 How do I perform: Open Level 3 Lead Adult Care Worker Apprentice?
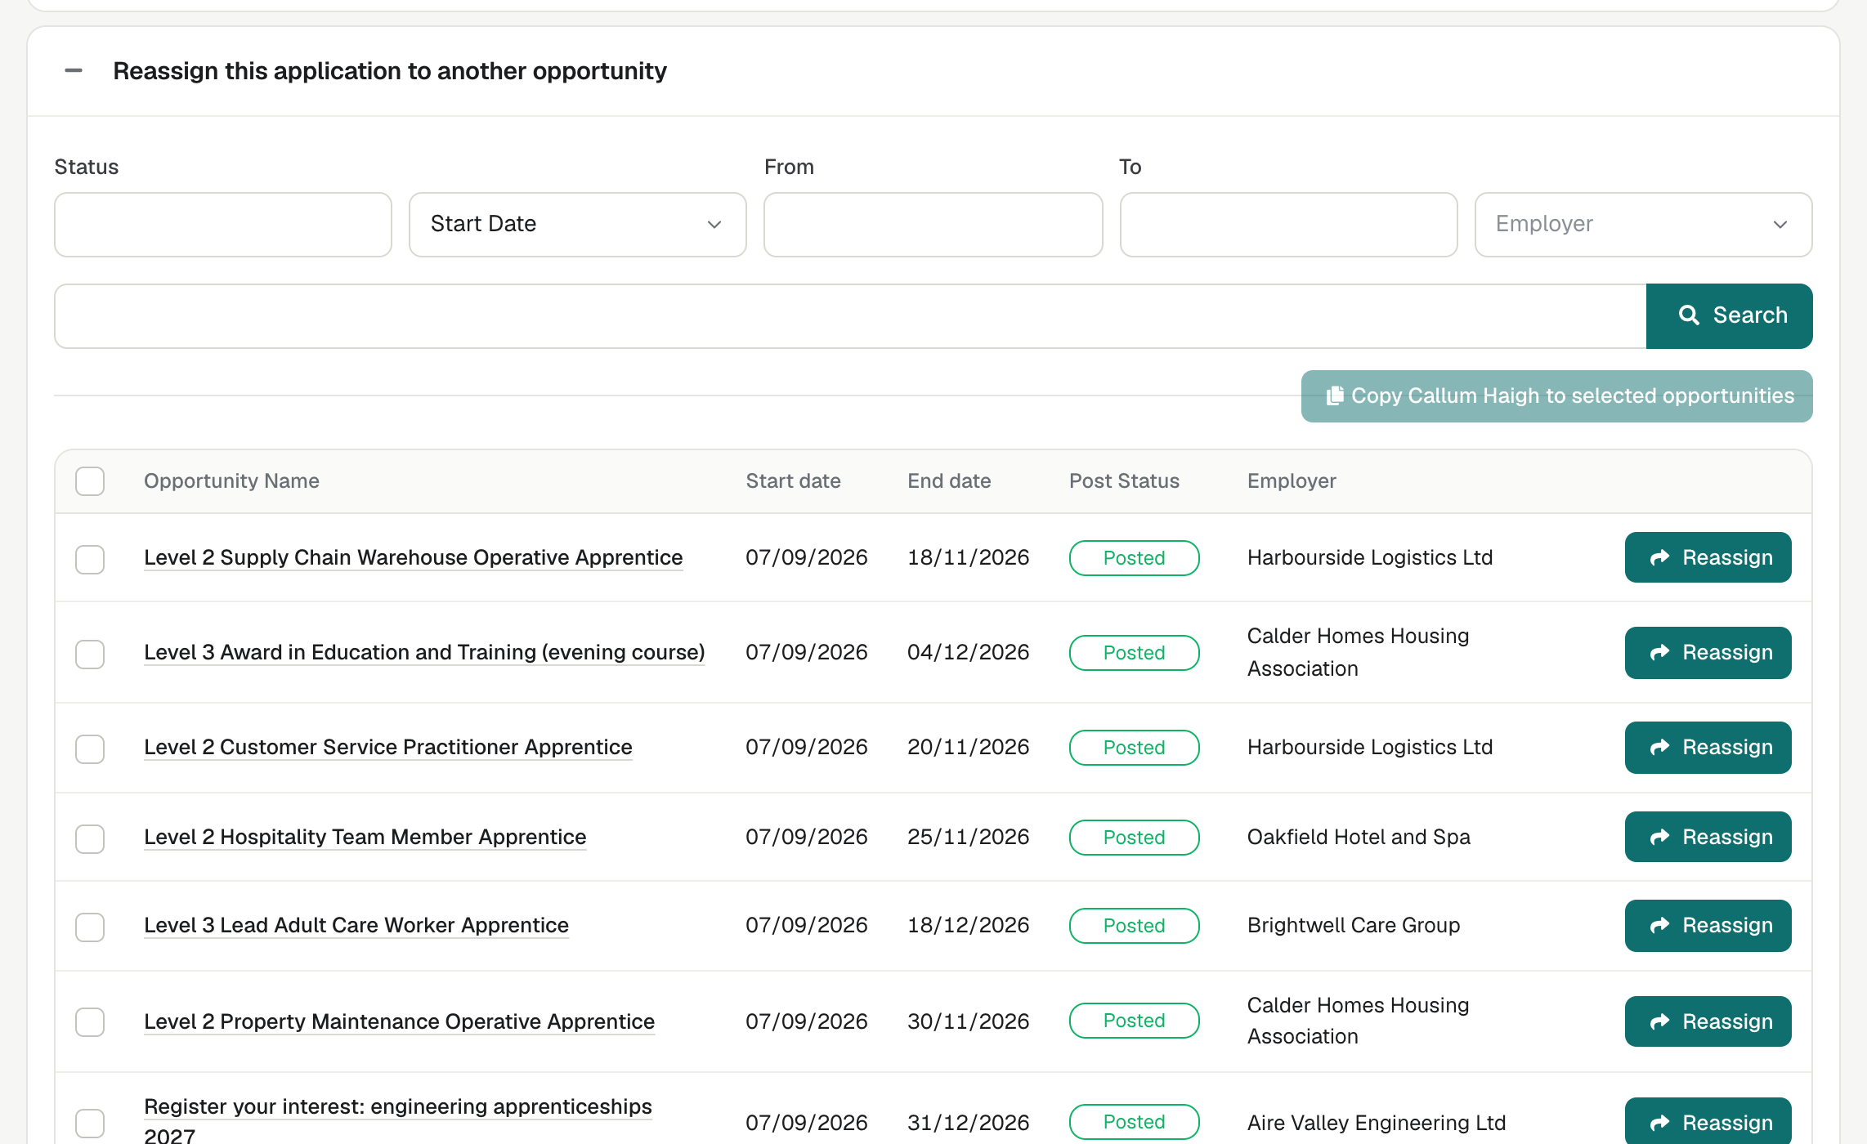(x=356, y=925)
